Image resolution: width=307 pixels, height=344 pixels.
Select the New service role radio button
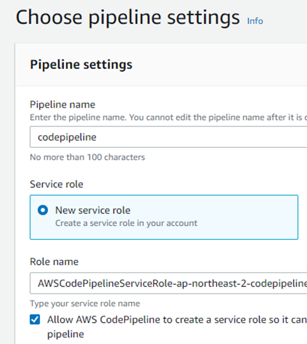(43, 210)
